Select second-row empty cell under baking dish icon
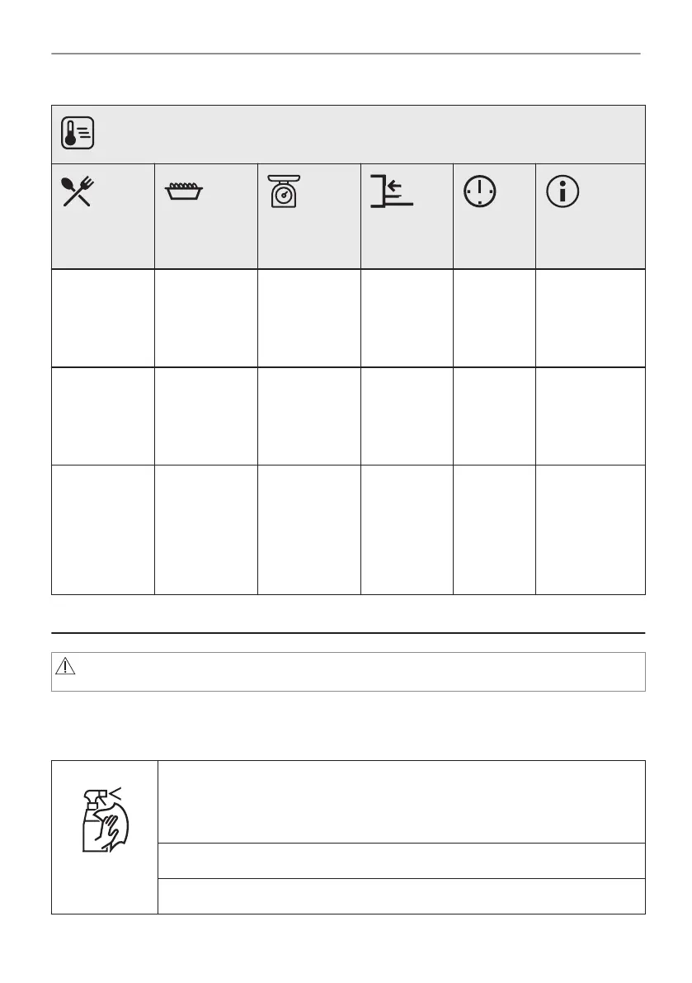The image size is (692, 983). pyautogui.click(x=206, y=416)
